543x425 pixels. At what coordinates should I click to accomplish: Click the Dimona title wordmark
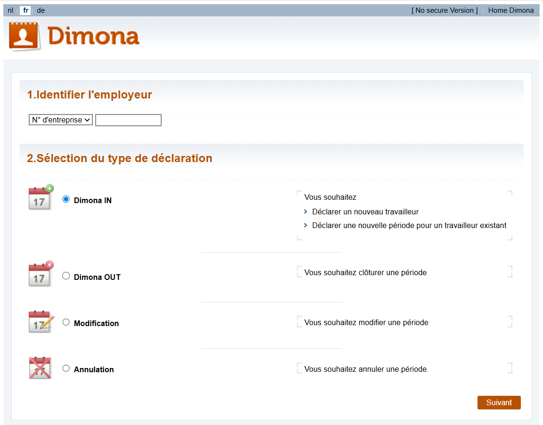pyautogui.click(x=93, y=36)
